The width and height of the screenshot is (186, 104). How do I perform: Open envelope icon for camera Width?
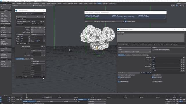click(29, 37)
